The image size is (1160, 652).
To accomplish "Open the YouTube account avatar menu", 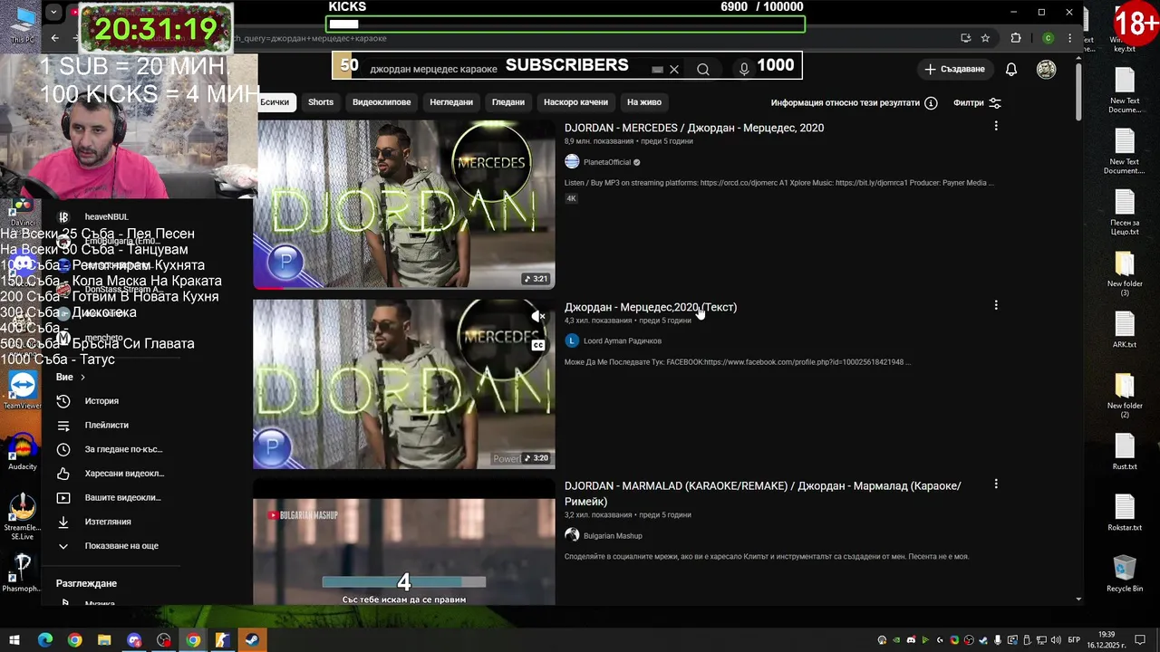I will pos(1046,70).
